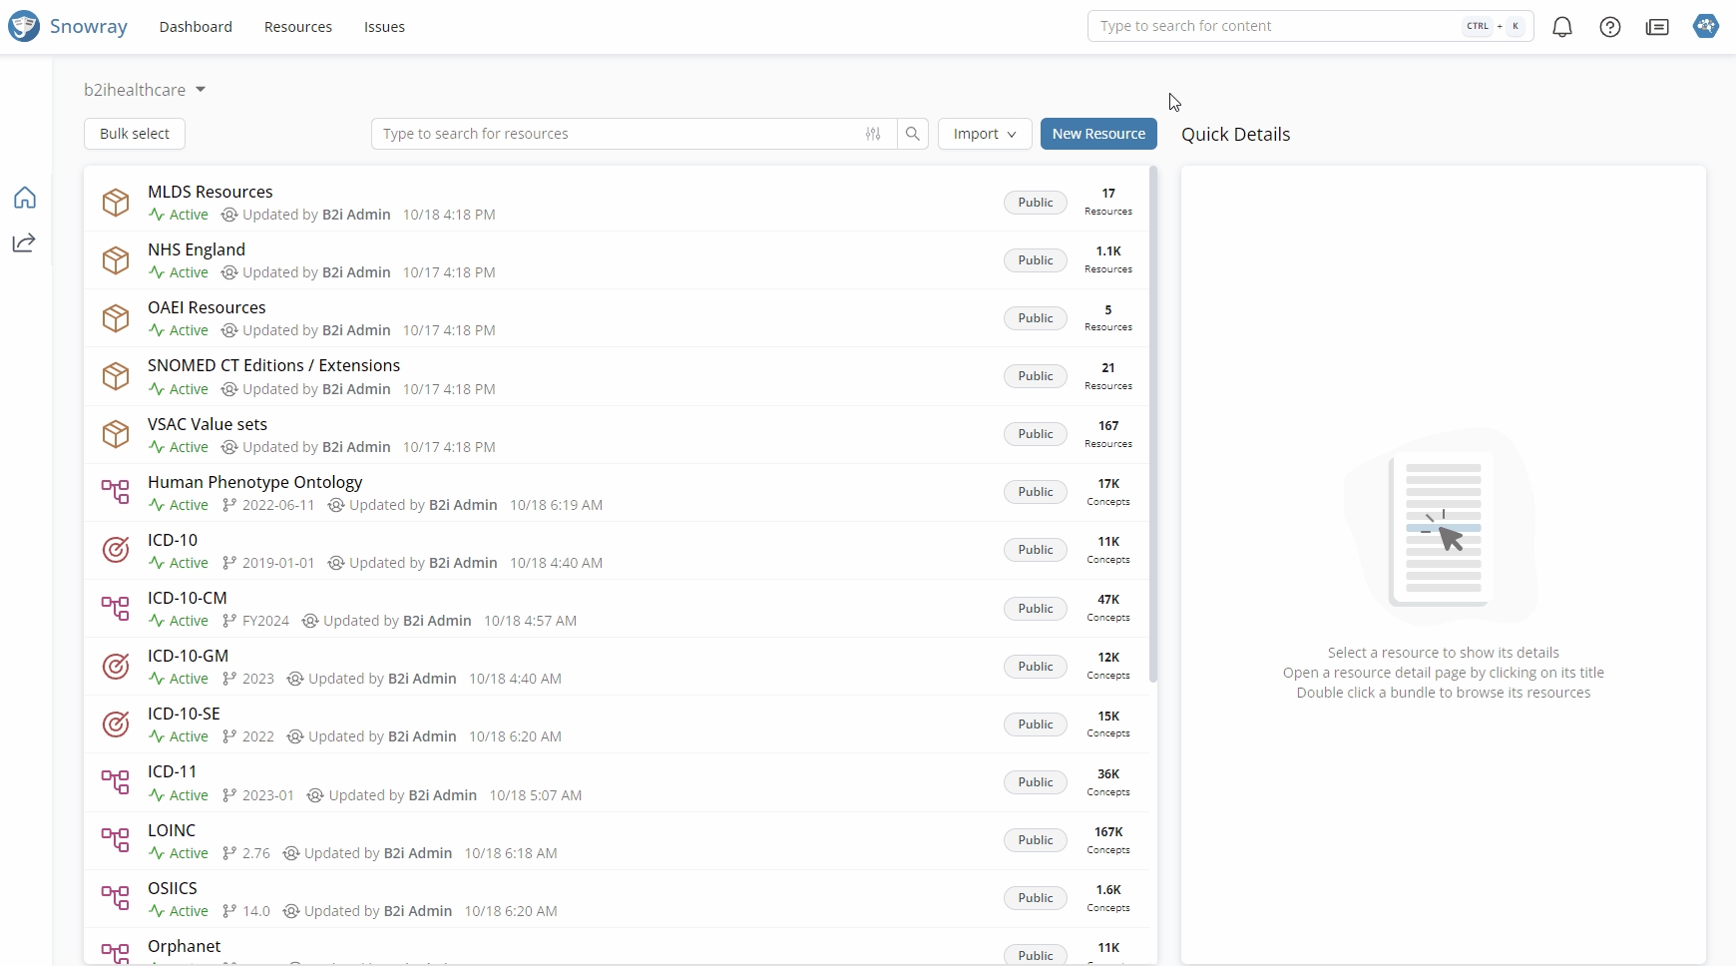Click the MLDS Resources bundle icon
This screenshot has width=1736, height=966.
click(116, 203)
